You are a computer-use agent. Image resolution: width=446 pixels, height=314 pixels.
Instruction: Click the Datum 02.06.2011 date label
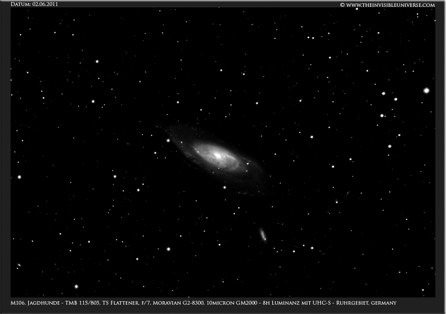pyautogui.click(x=34, y=4)
